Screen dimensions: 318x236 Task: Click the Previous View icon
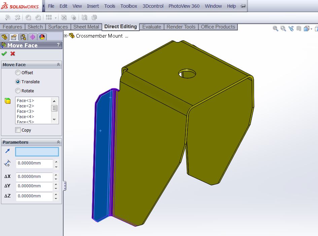(291, 29)
